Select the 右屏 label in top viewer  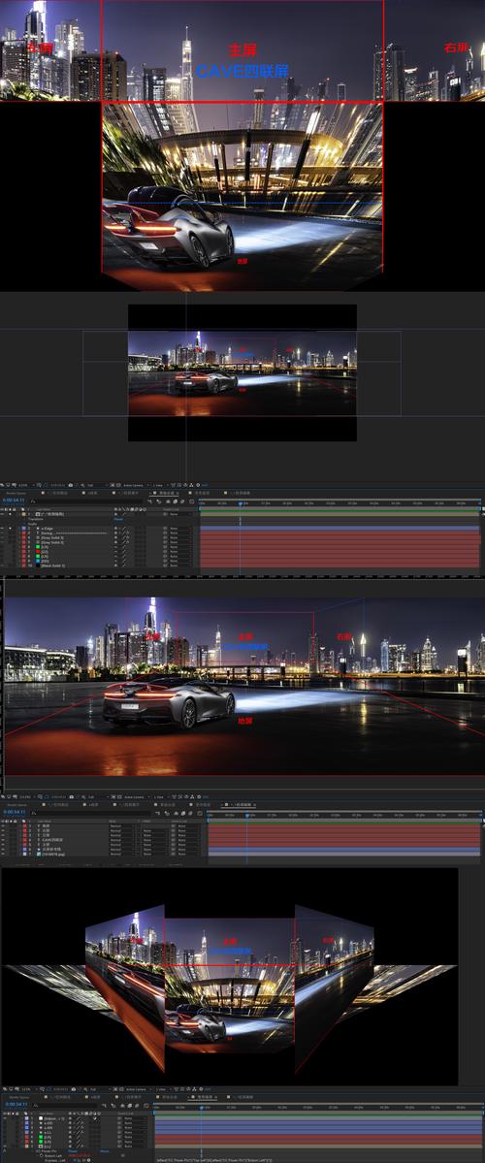click(x=457, y=48)
